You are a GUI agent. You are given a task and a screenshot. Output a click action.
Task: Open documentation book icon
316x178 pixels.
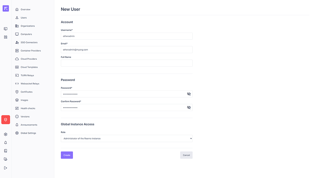(x=6, y=151)
